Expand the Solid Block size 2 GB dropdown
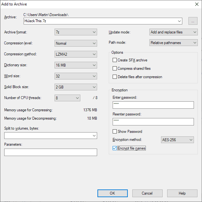 [x=76, y=87]
